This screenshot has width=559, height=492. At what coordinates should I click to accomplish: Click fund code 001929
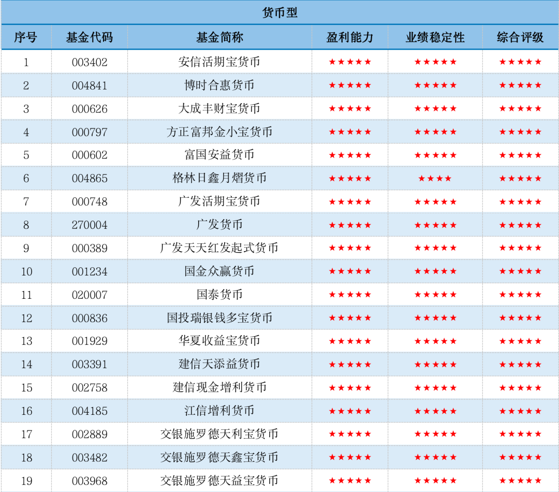[x=90, y=341]
